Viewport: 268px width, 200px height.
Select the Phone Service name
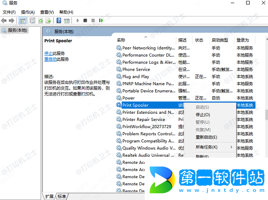[136, 69]
